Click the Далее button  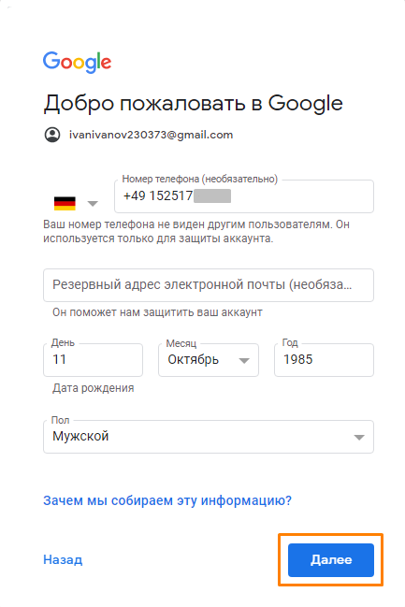click(x=331, y=560)
